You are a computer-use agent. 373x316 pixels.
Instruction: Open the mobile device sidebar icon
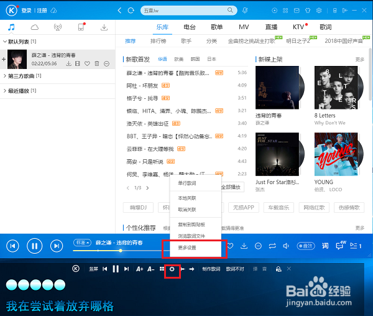[x=81, y=27]
